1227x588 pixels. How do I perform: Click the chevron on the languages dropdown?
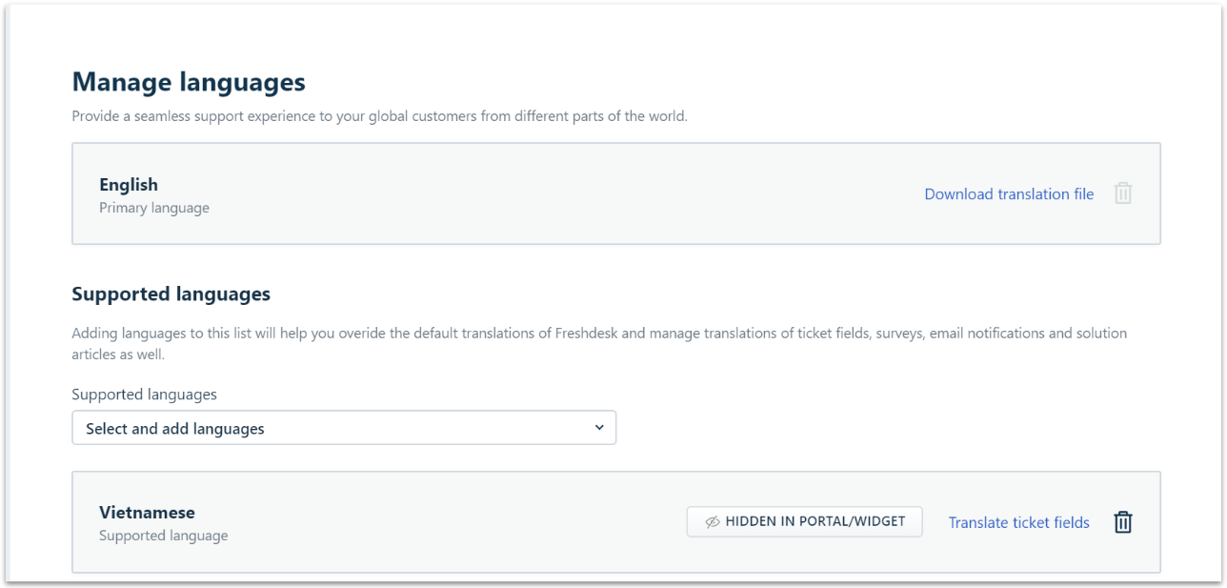pos(599,427)
